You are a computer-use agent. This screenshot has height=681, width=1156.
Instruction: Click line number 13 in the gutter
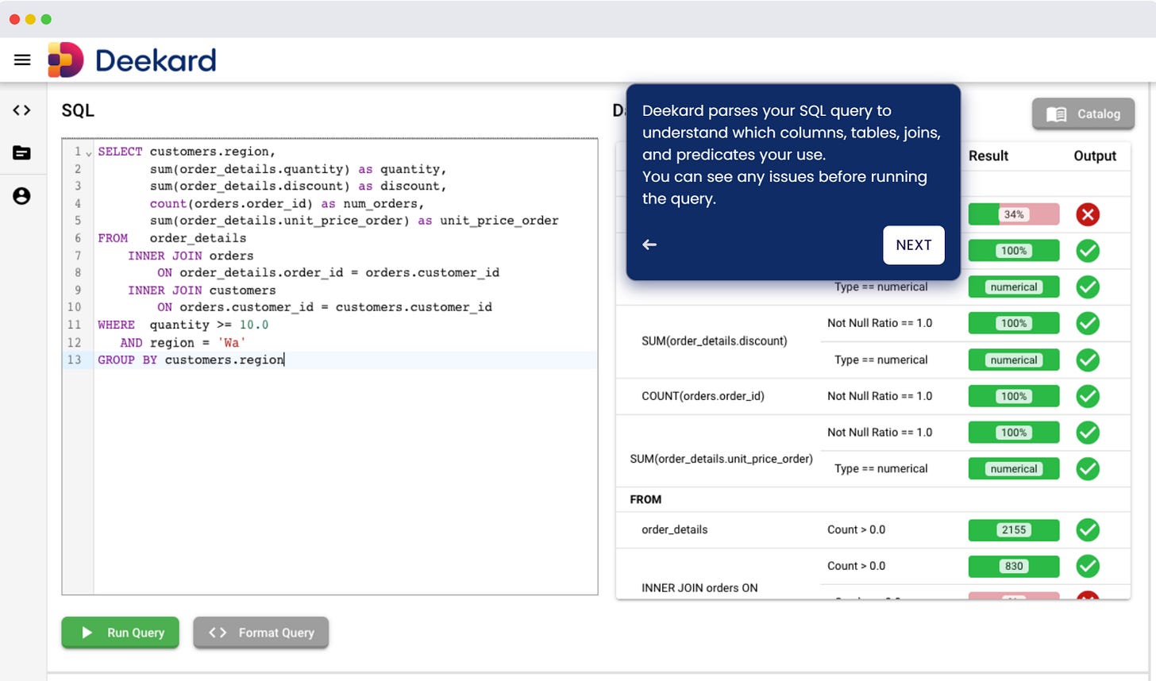74,360
